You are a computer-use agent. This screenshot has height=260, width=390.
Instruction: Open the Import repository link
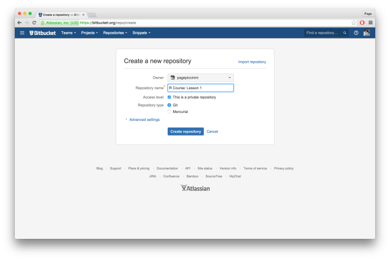click(252, 62)
